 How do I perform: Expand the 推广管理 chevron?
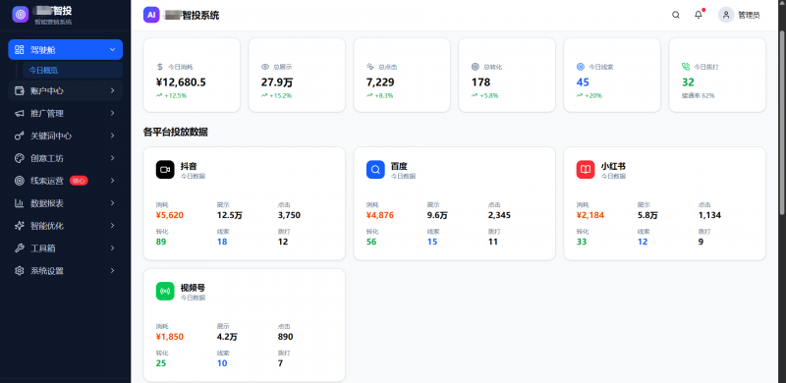click(112, 113)
